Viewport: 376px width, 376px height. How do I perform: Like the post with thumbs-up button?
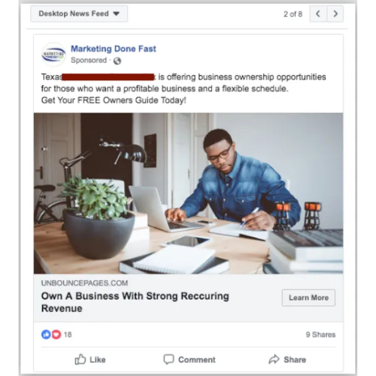tap(90, 360)
